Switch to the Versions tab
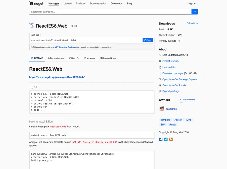 89,58
